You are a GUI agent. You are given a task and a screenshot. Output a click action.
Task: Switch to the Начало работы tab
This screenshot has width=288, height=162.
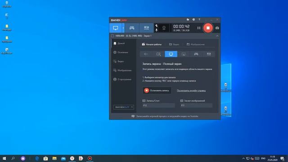pos(152,45)
